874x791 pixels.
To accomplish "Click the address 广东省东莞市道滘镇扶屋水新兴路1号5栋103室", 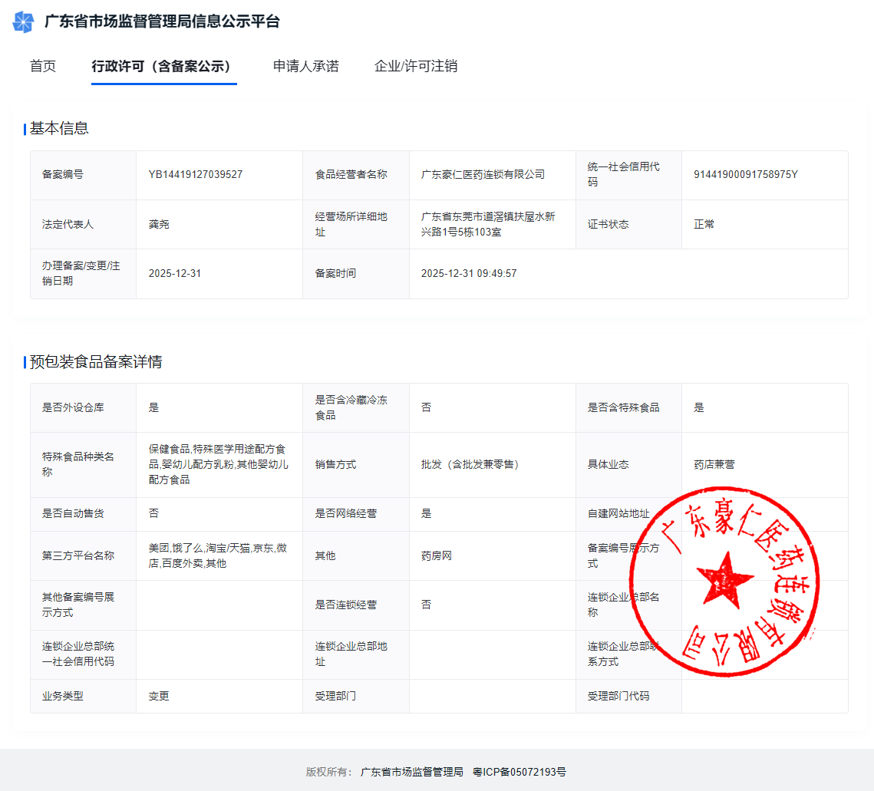I will (x=488, y=224).
